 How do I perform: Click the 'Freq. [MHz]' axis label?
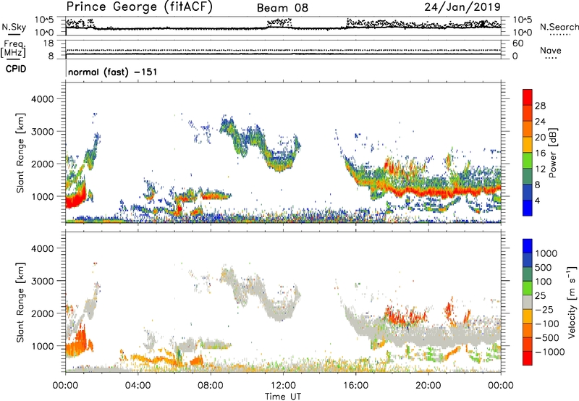(13, 48)
